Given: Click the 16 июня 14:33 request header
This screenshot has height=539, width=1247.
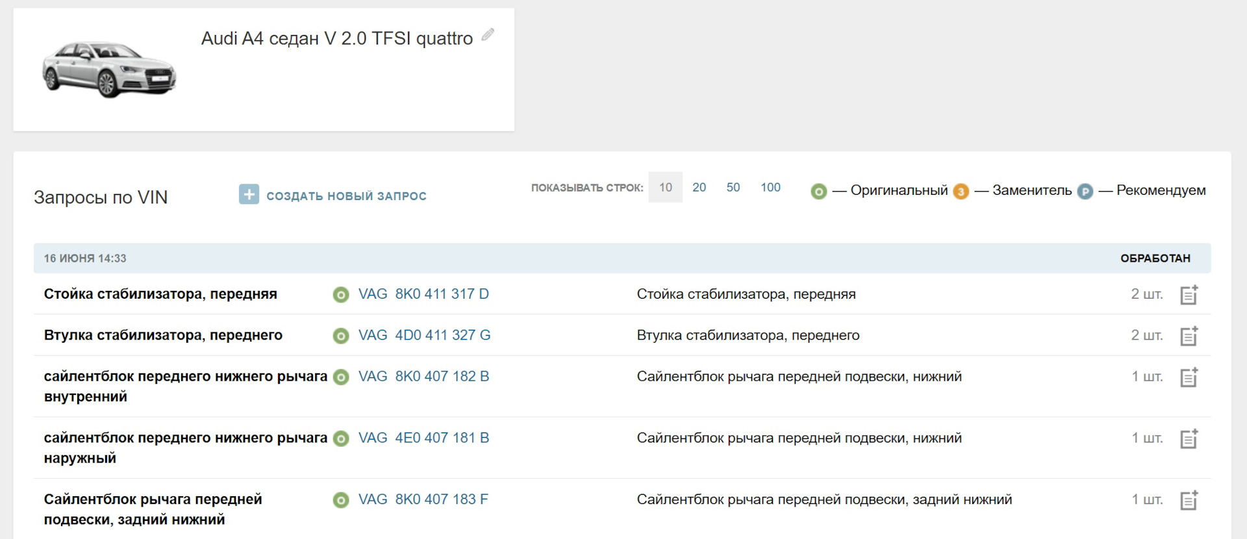Looking at the screenshot, I should pyautogui.click(x=85, y=258).
